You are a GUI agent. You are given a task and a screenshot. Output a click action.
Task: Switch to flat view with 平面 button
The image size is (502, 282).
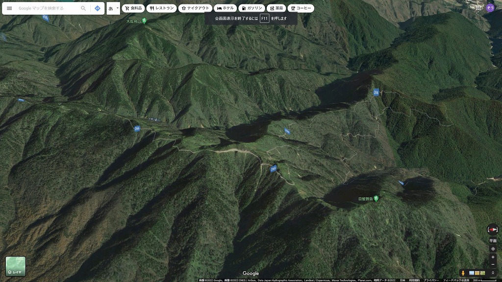click(x=493, y=241)
